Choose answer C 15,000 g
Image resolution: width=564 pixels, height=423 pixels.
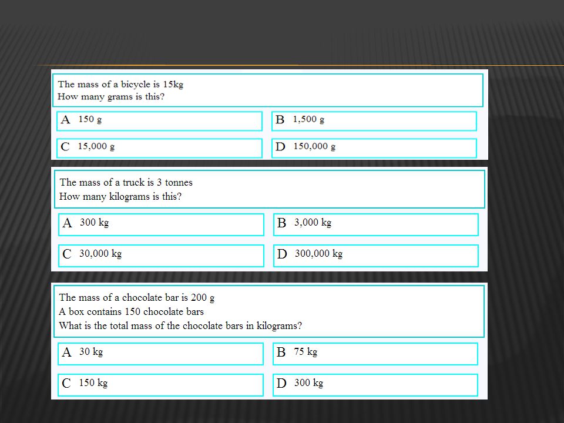[x=159, y=148]
